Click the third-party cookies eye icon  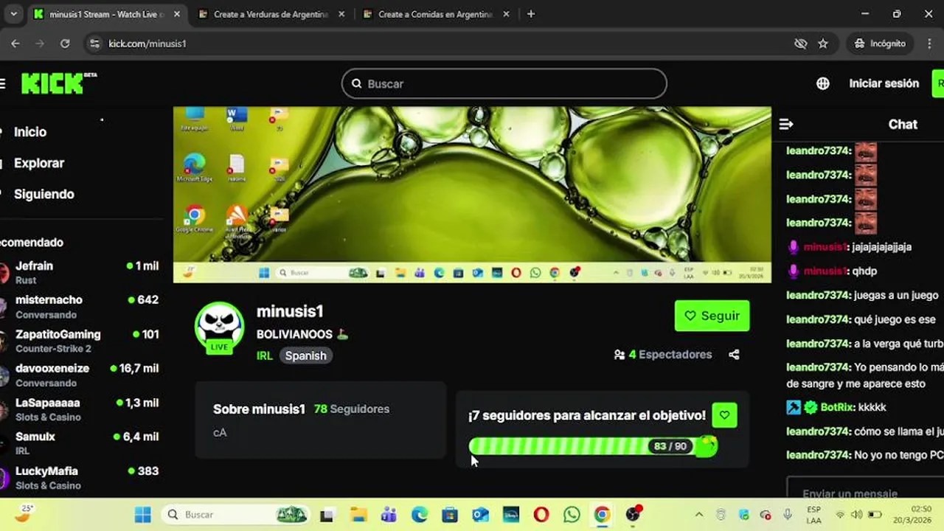click(800, 44)
